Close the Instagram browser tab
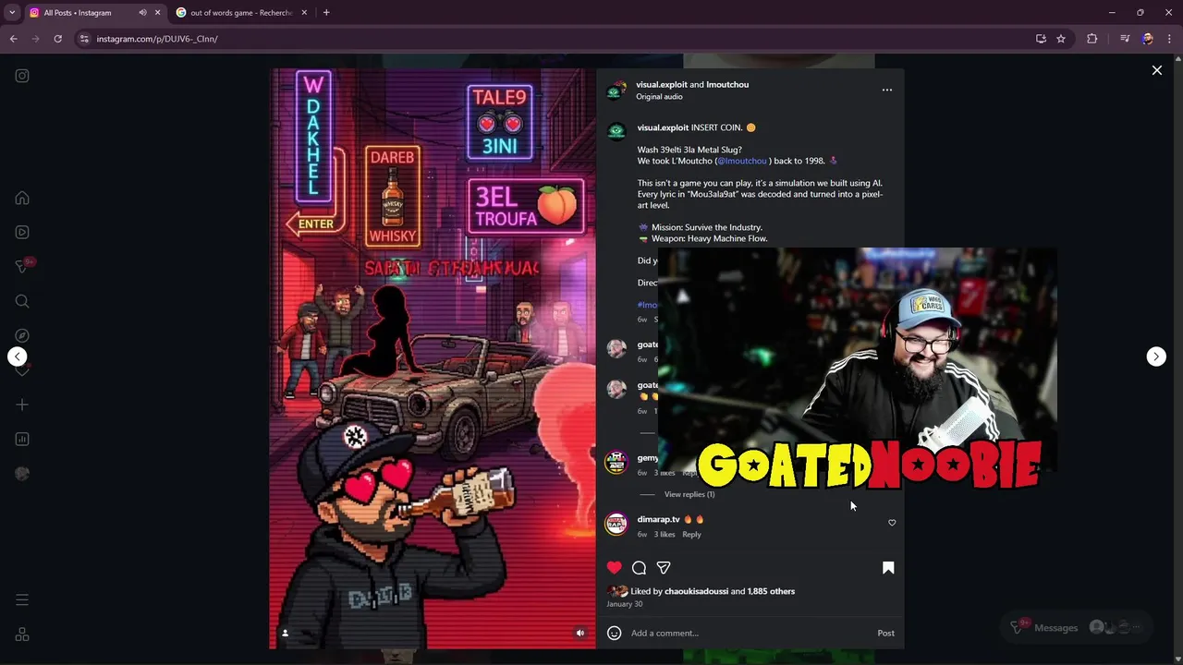The width and height of the screenshot is (1183, 665). (158, 13)
